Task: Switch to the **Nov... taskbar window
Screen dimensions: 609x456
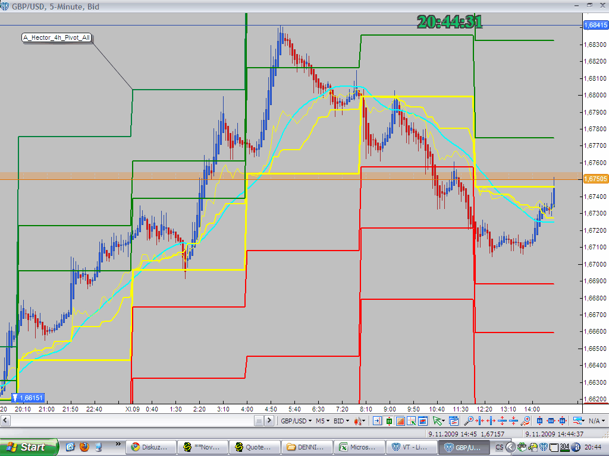Action: tap(203, 447)
